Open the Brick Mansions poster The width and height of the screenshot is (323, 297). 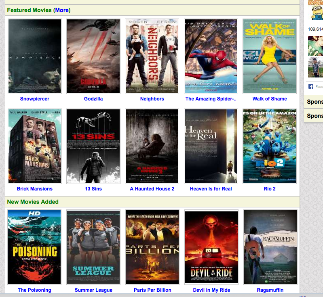click(35, 146)
